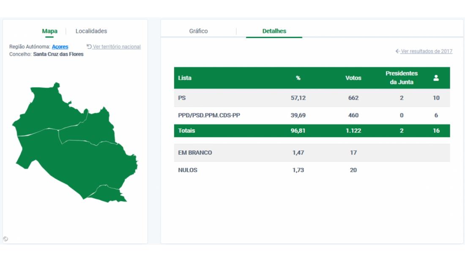Select the PS row in results table

coord(312,98)
